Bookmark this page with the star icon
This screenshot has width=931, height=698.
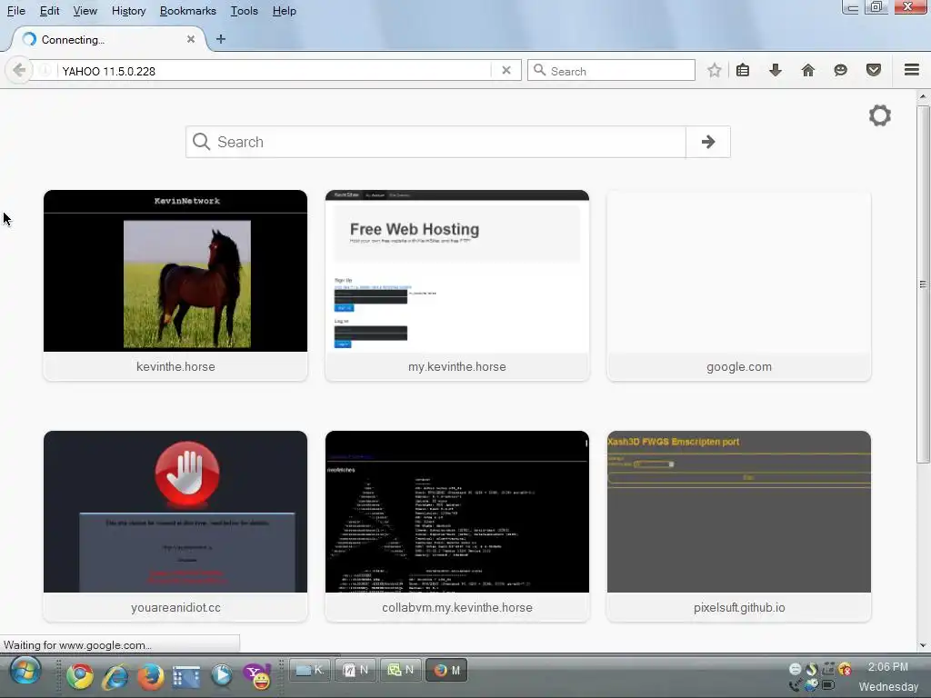[x=715, y=71]
